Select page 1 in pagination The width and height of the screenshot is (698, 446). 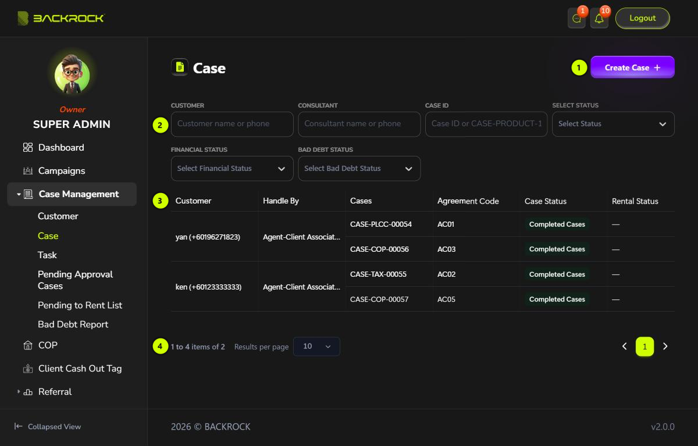pyautogui.click(x=645, y=347)
